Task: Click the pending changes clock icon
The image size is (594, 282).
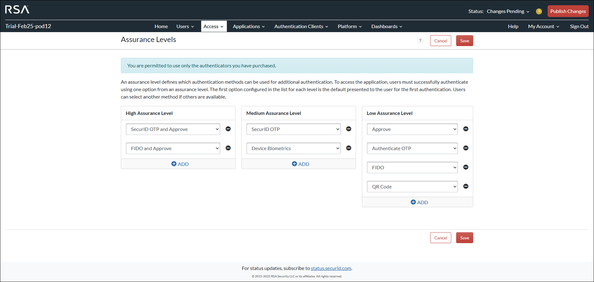Action: [539, 11]
